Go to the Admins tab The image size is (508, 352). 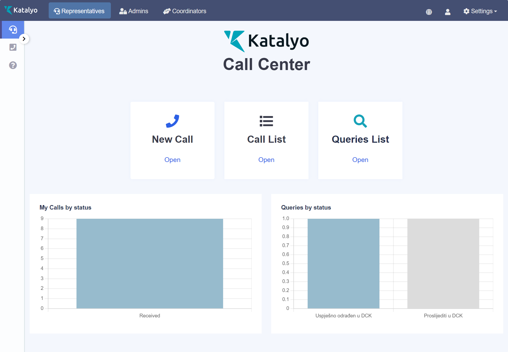pos(134,11)
